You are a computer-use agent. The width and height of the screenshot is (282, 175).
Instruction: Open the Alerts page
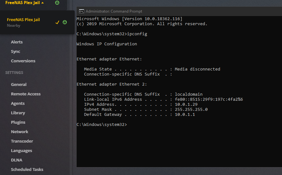coord(17,42)
